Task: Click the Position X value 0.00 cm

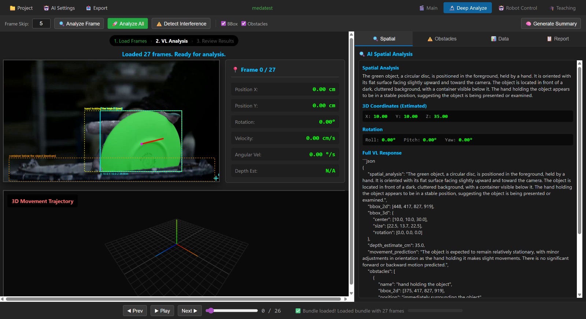Action: [324, 89]
